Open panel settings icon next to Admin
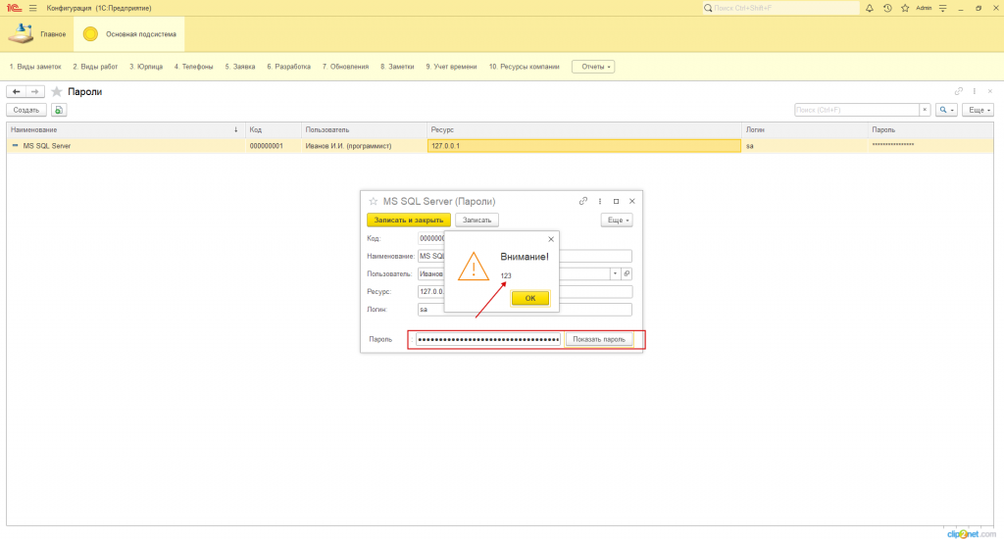 click(942, 8)
